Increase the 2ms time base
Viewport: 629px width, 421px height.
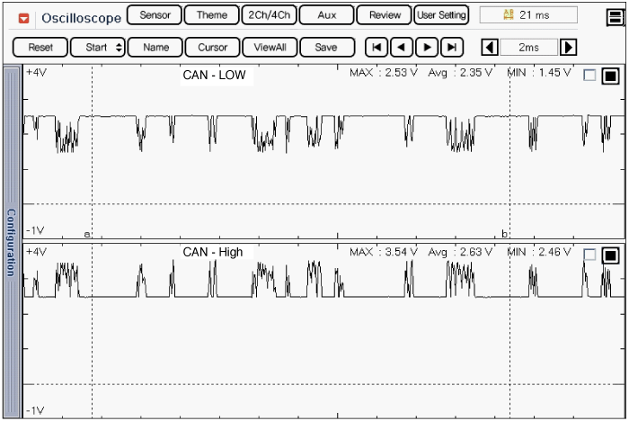tap(568, 48)
